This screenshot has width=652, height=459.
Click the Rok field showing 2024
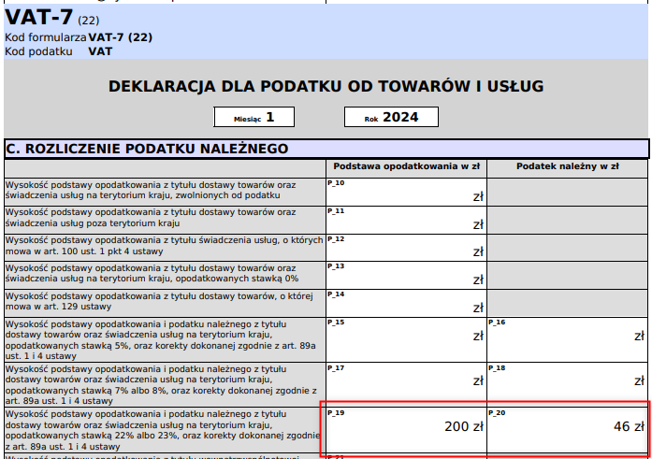tap(391, 117)
